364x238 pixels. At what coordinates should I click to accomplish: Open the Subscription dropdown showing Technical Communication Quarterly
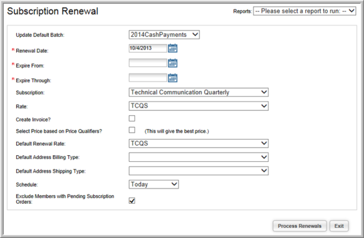(x=199, y=92)
